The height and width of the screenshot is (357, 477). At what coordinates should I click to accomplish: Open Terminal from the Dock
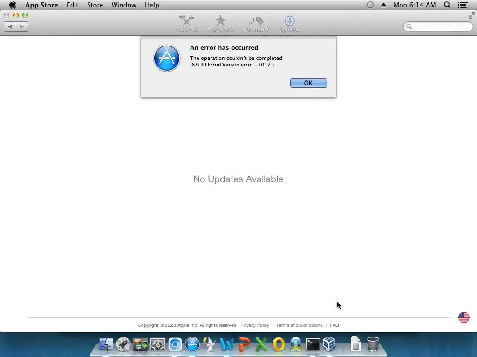313,344
